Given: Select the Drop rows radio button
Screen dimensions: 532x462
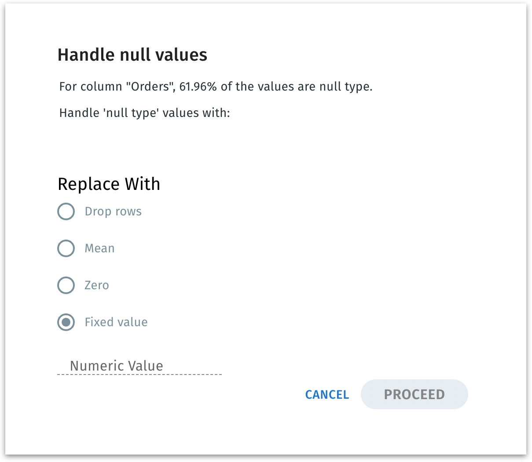Looking at the screenshot, I should [x=66, y=211].
